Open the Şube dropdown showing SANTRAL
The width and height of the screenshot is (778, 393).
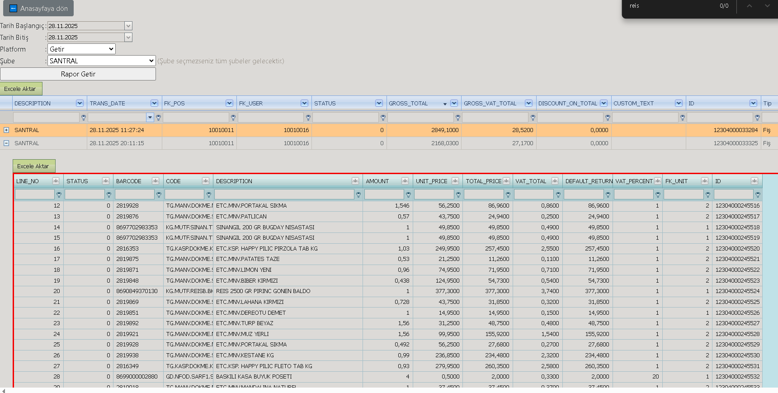click(102, 61)
